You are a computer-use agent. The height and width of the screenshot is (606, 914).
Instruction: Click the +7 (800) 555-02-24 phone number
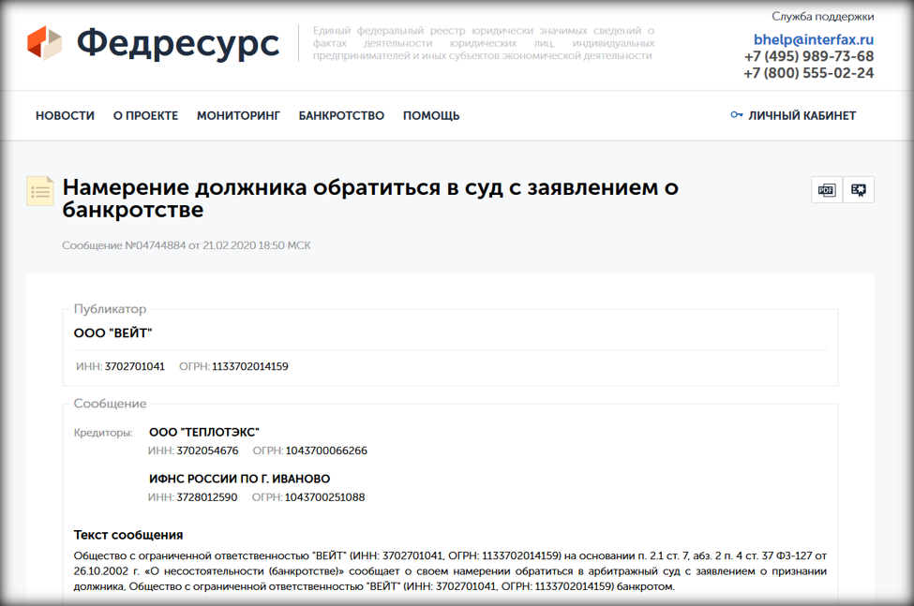(x=808, y=73)
